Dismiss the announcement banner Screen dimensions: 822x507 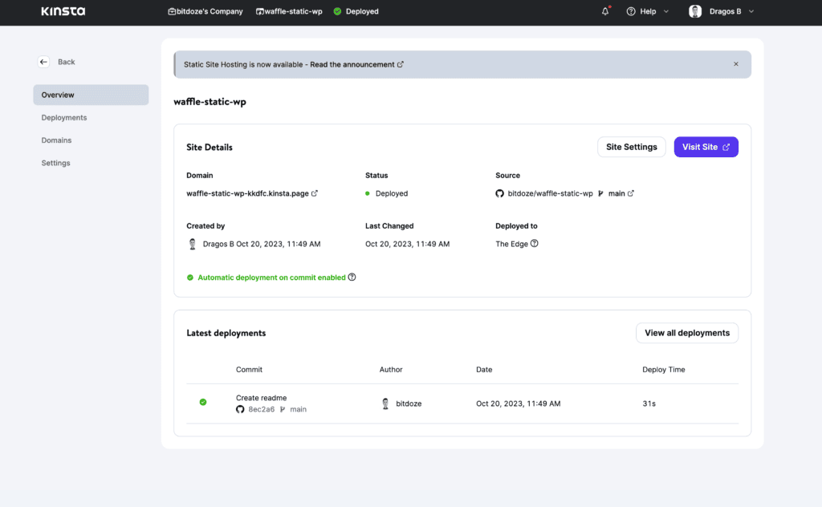(x=736, y=64)
